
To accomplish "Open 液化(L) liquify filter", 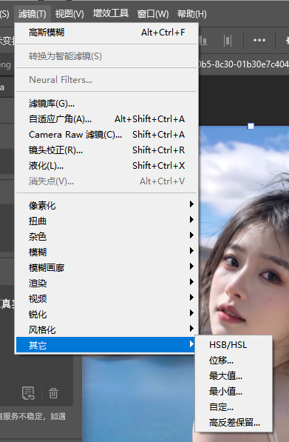I will pyautogui.click(x=107, y=166).
